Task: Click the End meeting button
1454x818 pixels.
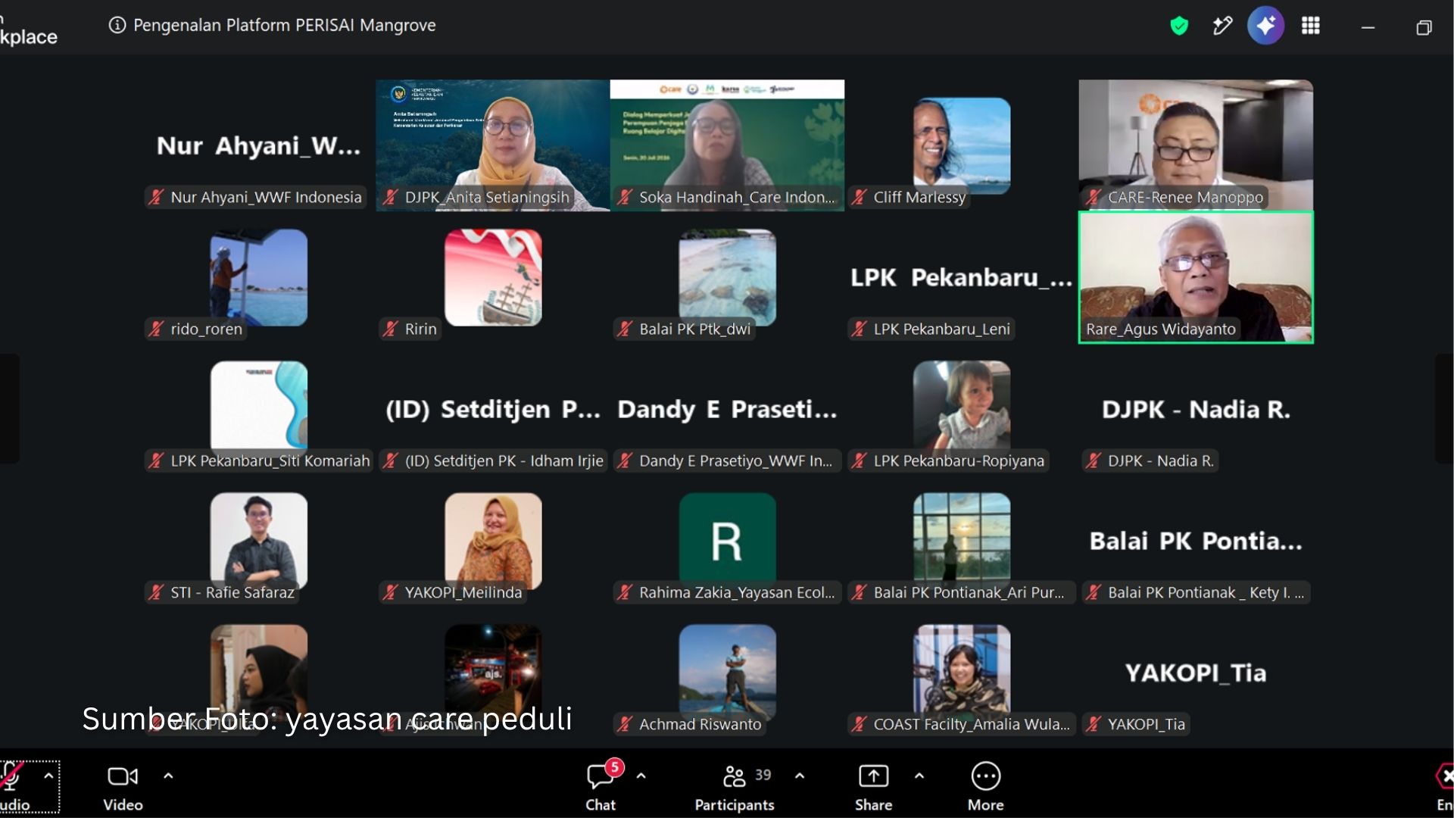Action: pos(1444,786)
